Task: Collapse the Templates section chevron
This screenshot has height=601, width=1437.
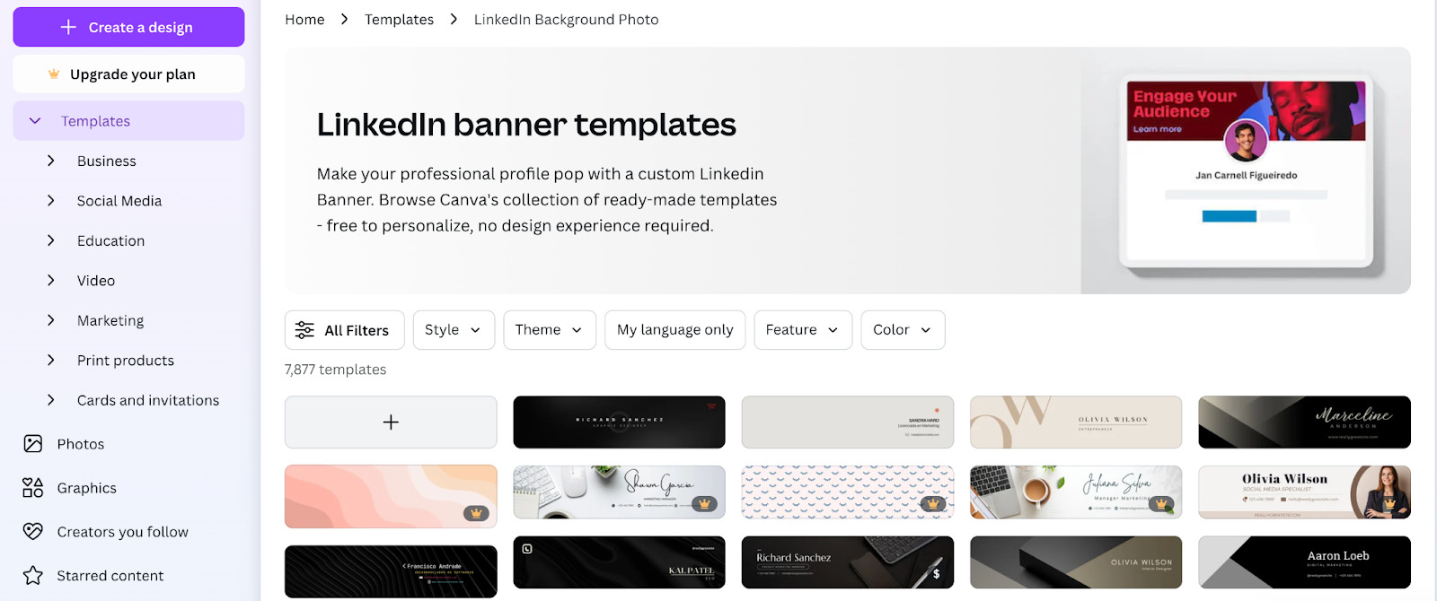Action: click(x=35, y=121)
